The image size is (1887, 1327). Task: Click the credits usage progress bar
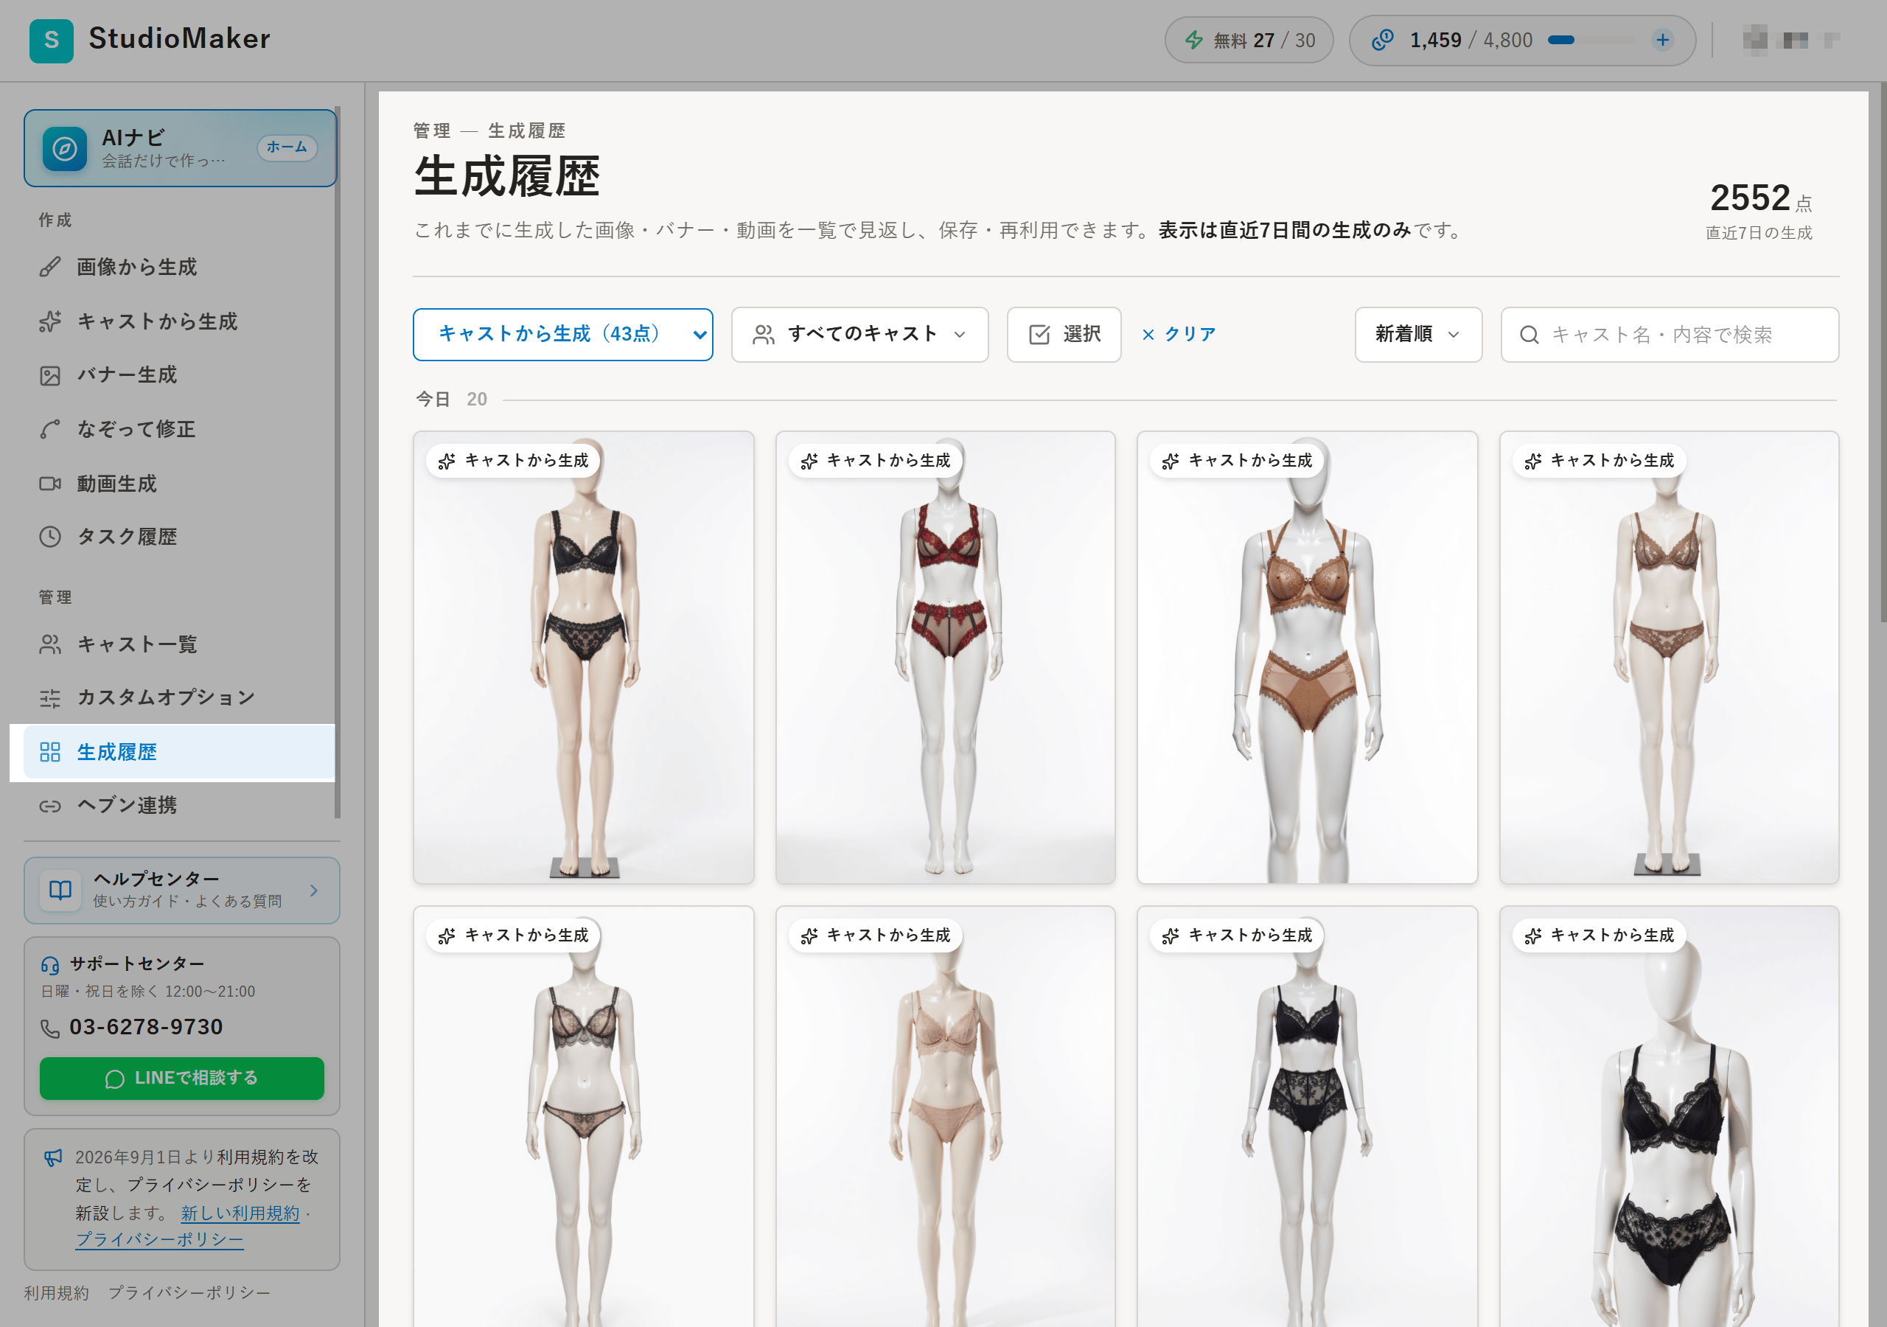[1592, 41]
